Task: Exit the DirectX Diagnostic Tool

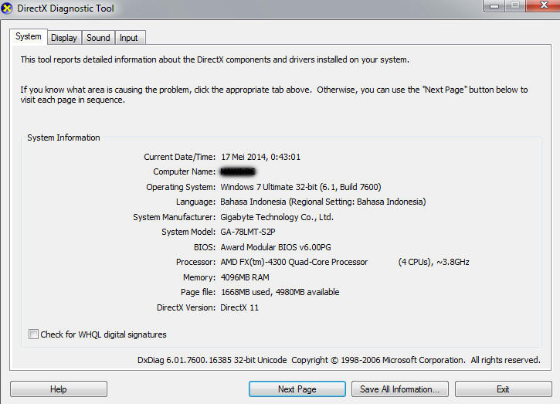Action: (503, 389)
